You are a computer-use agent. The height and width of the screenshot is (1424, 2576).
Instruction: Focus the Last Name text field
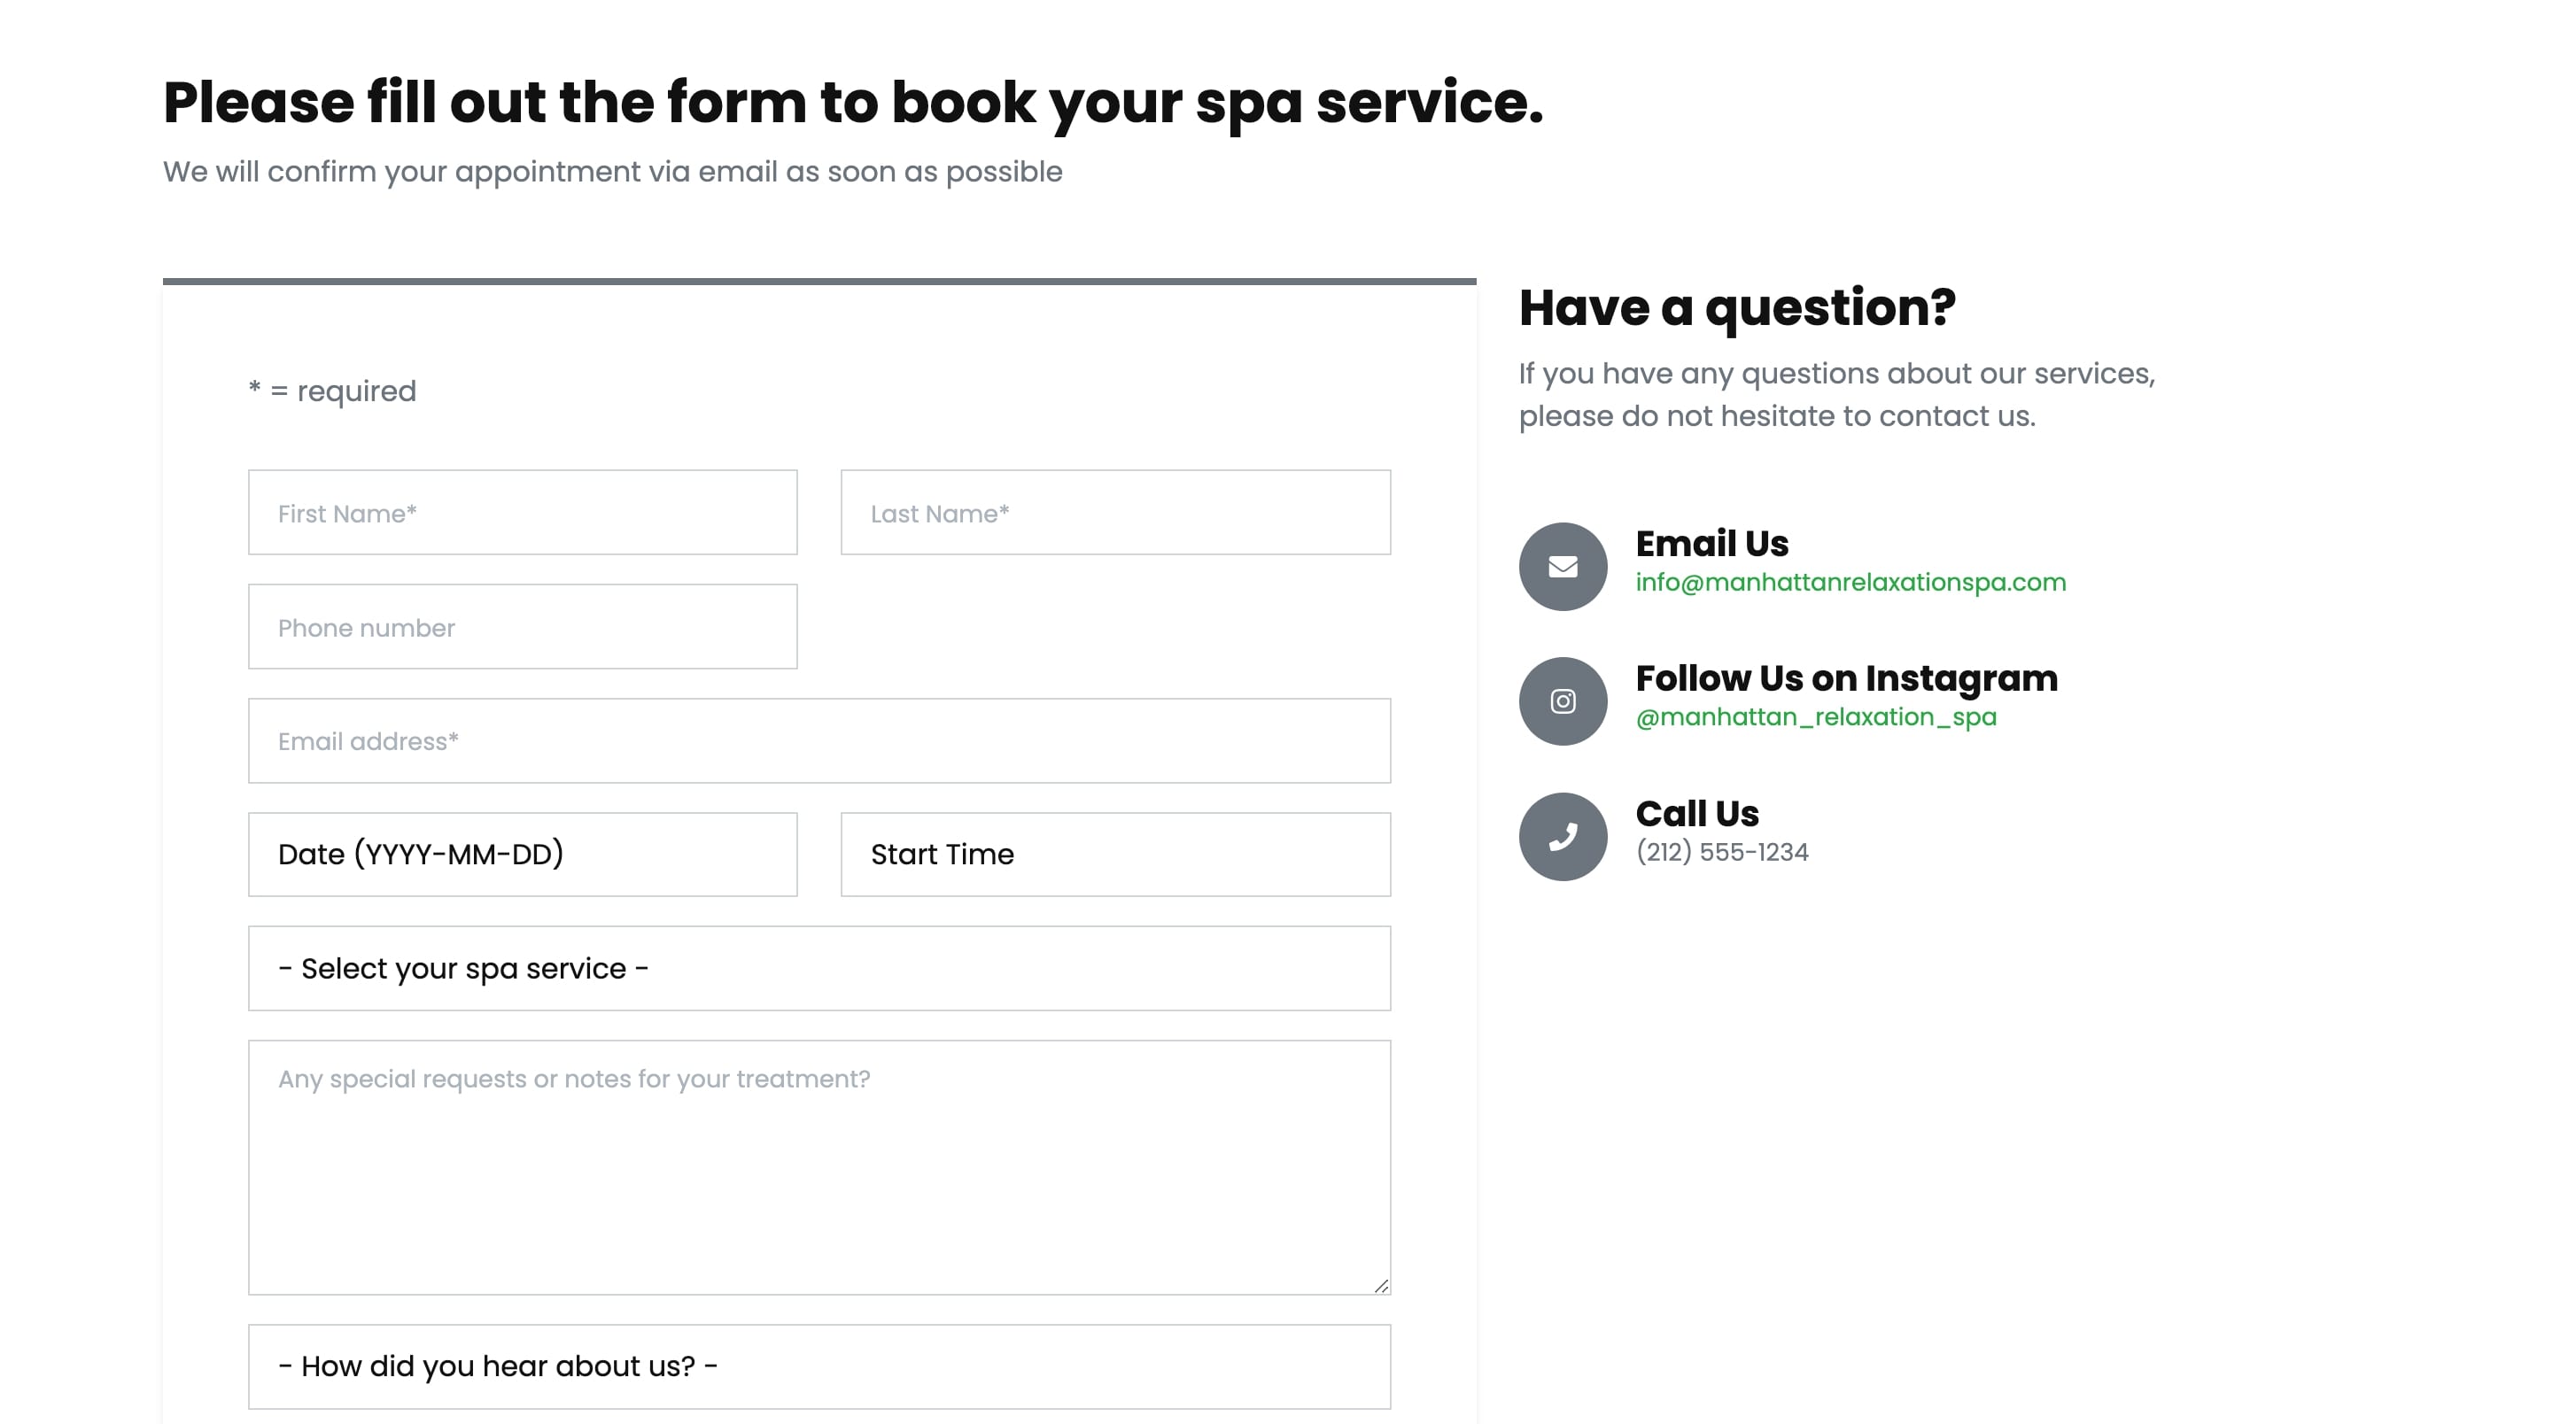coord(1115,513)
